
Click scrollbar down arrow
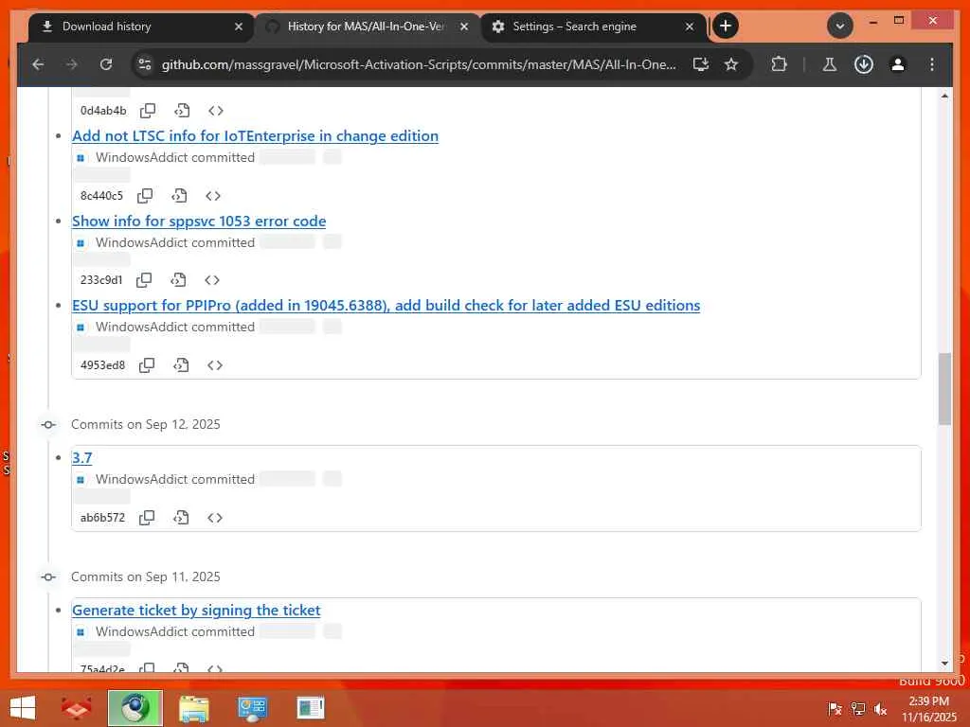tap(944, 664)
